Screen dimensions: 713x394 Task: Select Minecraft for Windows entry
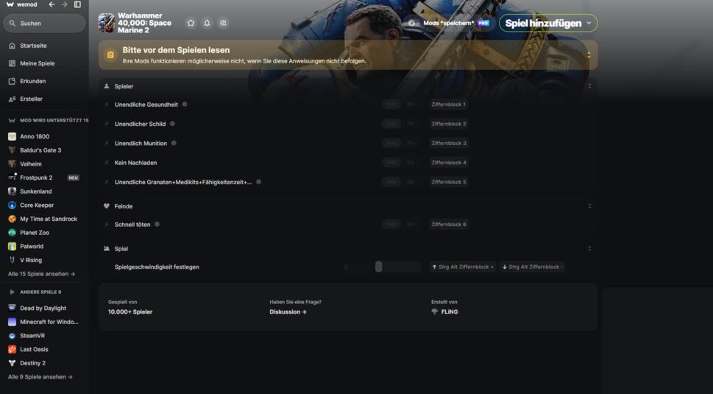point(45,322)
